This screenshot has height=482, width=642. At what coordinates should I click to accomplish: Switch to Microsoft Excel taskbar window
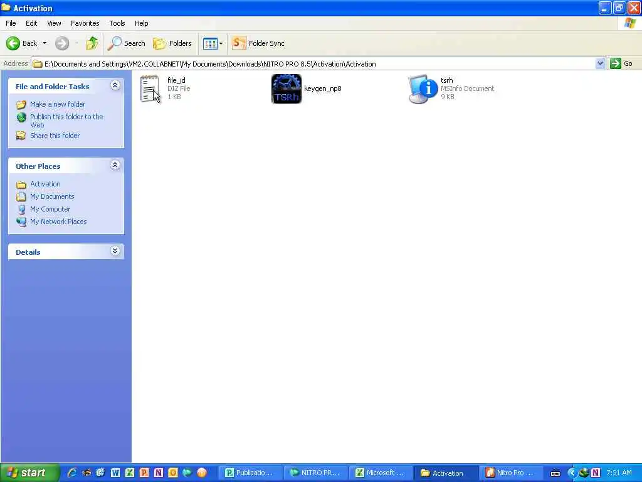(381, 473)
